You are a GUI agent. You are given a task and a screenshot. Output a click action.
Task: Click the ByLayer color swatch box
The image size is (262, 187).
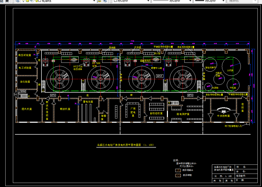(x=115, y=1)
